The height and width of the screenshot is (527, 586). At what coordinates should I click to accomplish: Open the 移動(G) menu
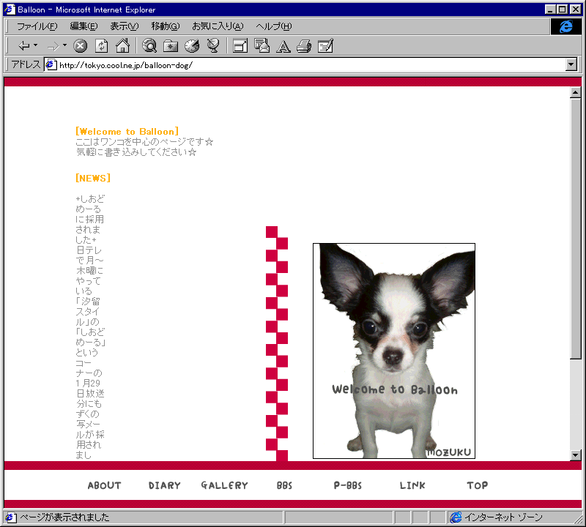click(x=166, y=26)
